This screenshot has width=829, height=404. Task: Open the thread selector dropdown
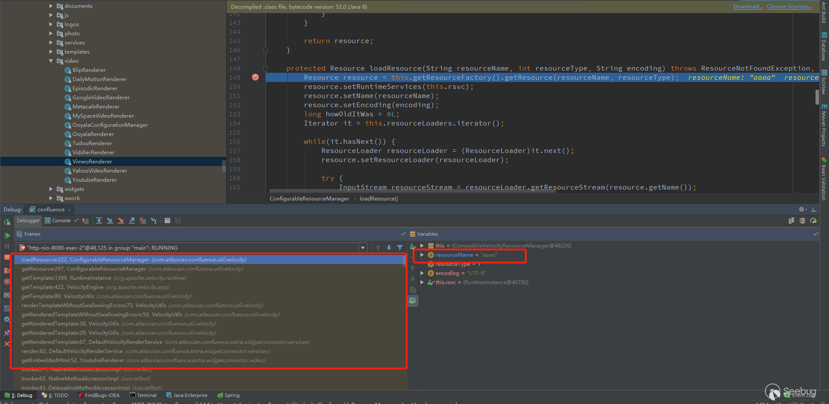[x=362, y=248]
